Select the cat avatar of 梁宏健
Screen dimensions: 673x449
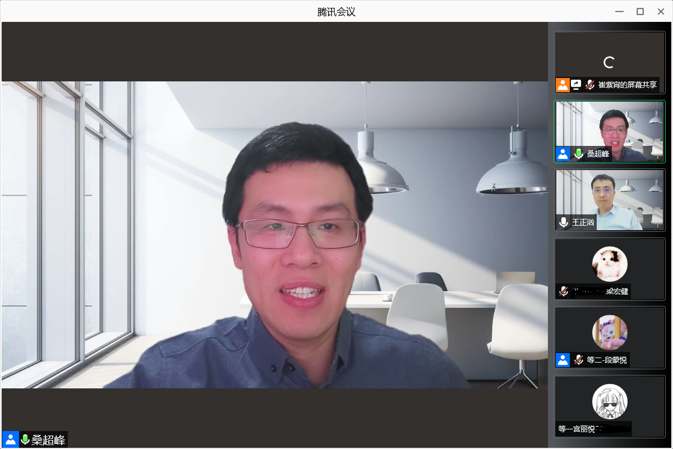point(610,264)
